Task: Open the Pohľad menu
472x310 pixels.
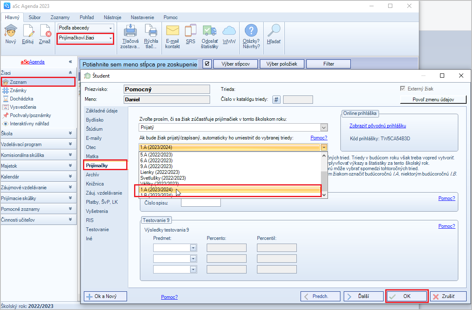Action: (x=87, y=17)
